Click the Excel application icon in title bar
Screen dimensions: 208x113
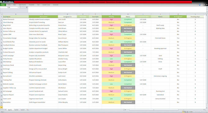[x=1, y=2]
